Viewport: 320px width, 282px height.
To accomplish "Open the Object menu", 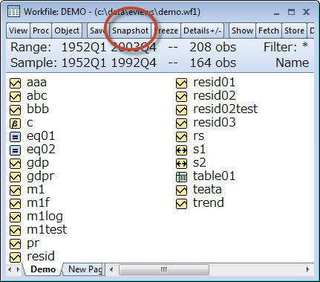I will coord(67,31).
